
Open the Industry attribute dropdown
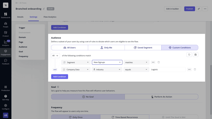point(107,70)
